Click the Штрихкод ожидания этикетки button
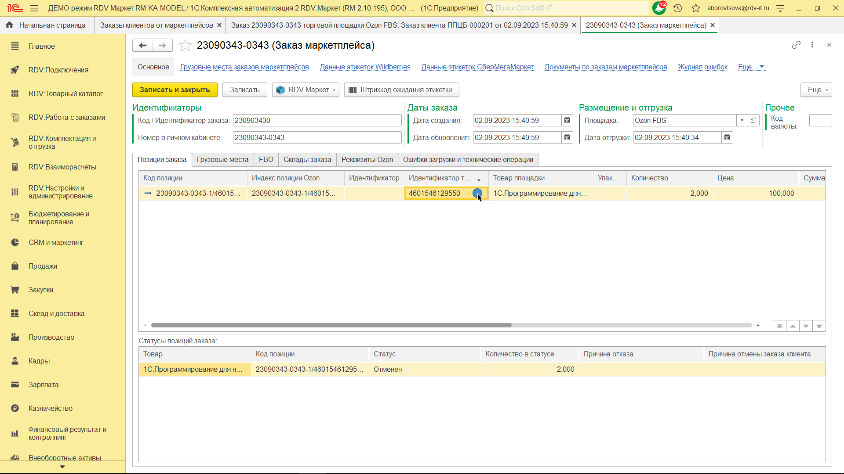844x474 pixels. 401,90
